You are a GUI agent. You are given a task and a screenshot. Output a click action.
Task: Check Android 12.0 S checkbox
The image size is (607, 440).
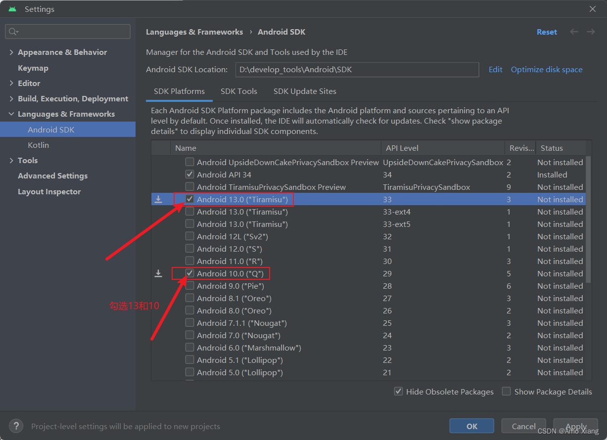(x=189, y=249)
